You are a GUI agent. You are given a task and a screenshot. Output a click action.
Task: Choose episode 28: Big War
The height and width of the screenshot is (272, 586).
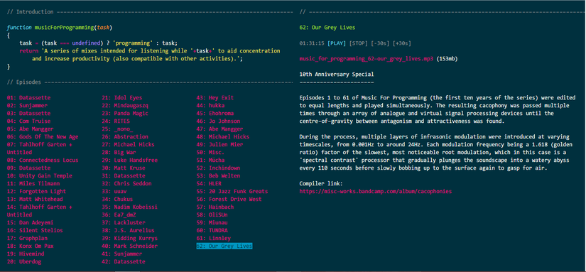(119, 153)
